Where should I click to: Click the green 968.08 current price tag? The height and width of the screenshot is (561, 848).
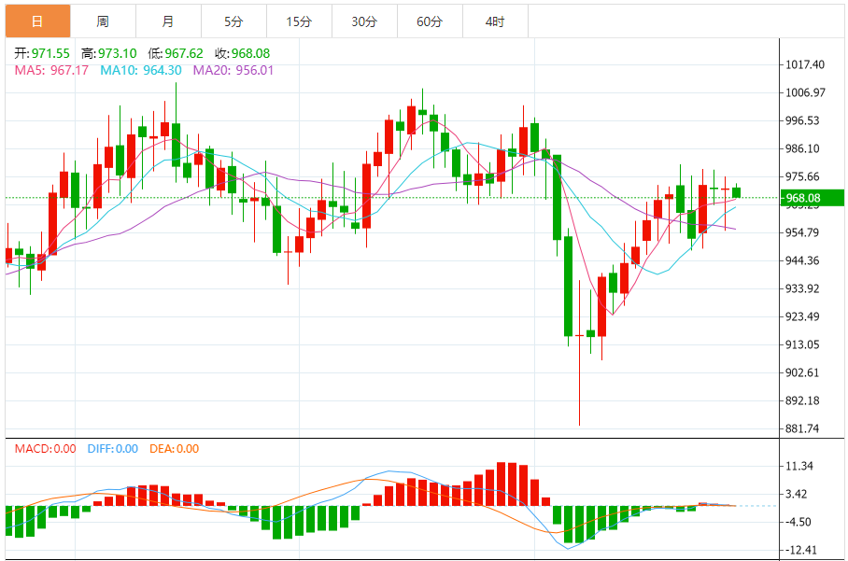pos(812,198)
